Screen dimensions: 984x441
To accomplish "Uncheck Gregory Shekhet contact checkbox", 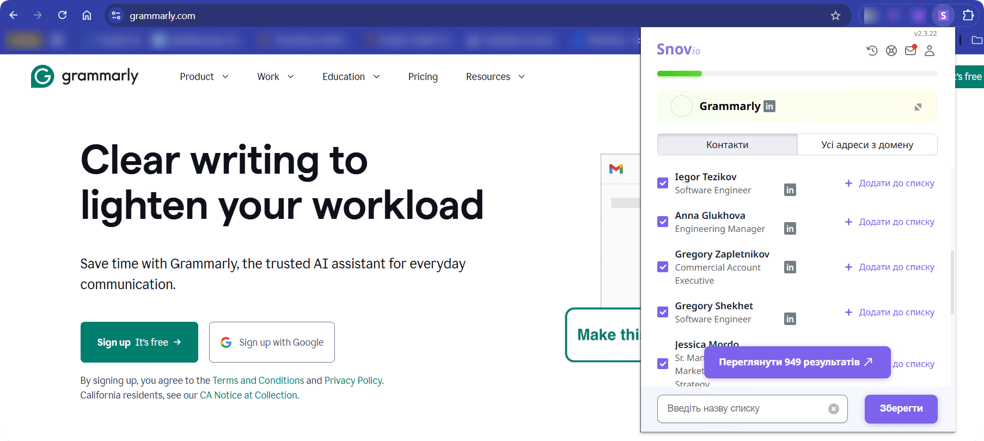I will pos(663,312).
